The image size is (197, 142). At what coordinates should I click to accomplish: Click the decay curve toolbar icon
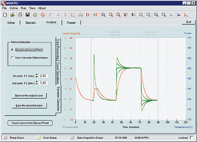tap(186, 15)
